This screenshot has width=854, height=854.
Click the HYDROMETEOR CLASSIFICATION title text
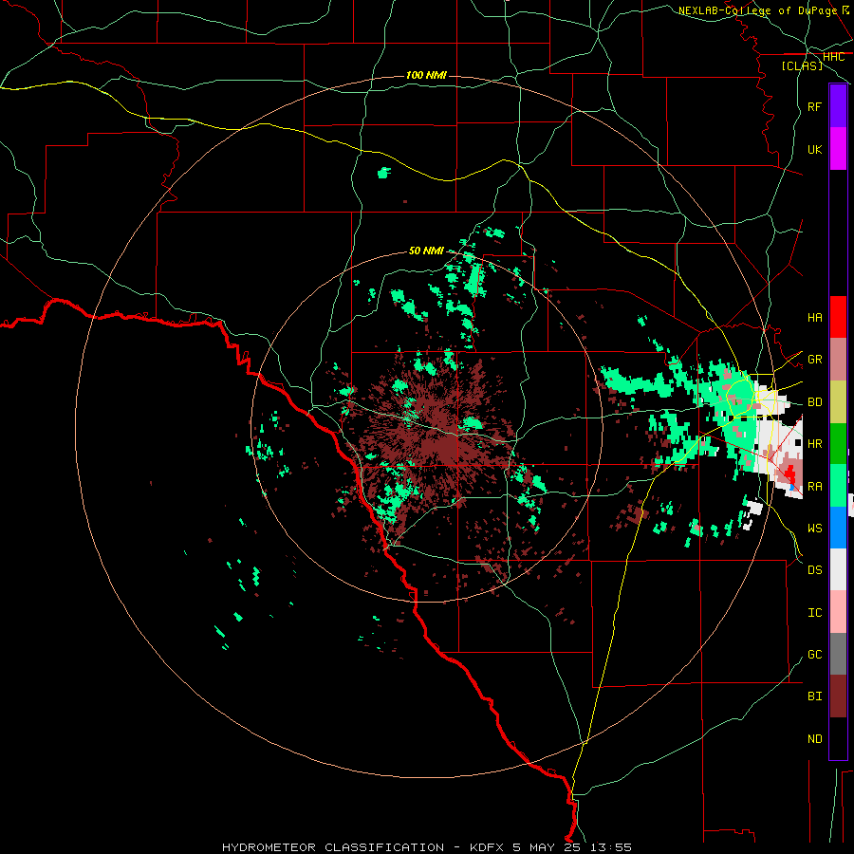333,847
